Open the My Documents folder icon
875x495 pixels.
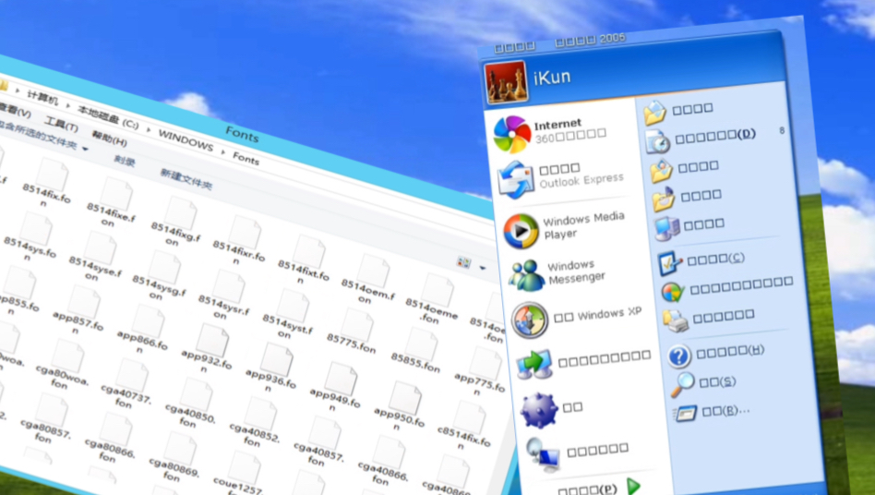[x=654, y=112]
